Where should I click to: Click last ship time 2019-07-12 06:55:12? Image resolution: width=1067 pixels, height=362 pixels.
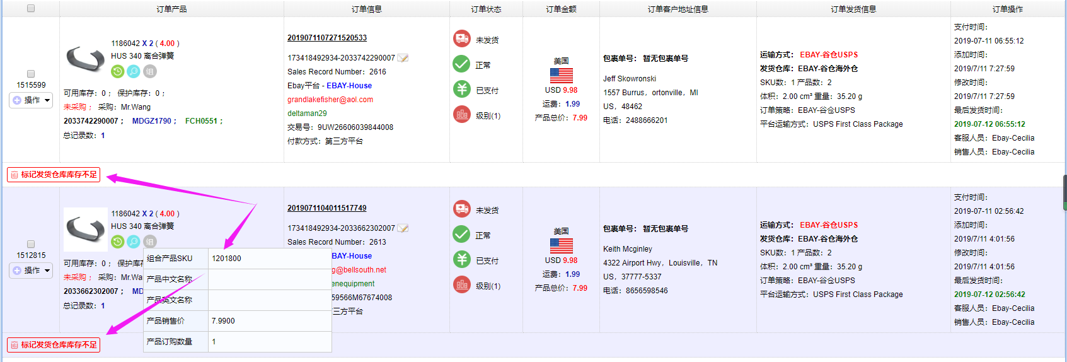pos(989,124)
